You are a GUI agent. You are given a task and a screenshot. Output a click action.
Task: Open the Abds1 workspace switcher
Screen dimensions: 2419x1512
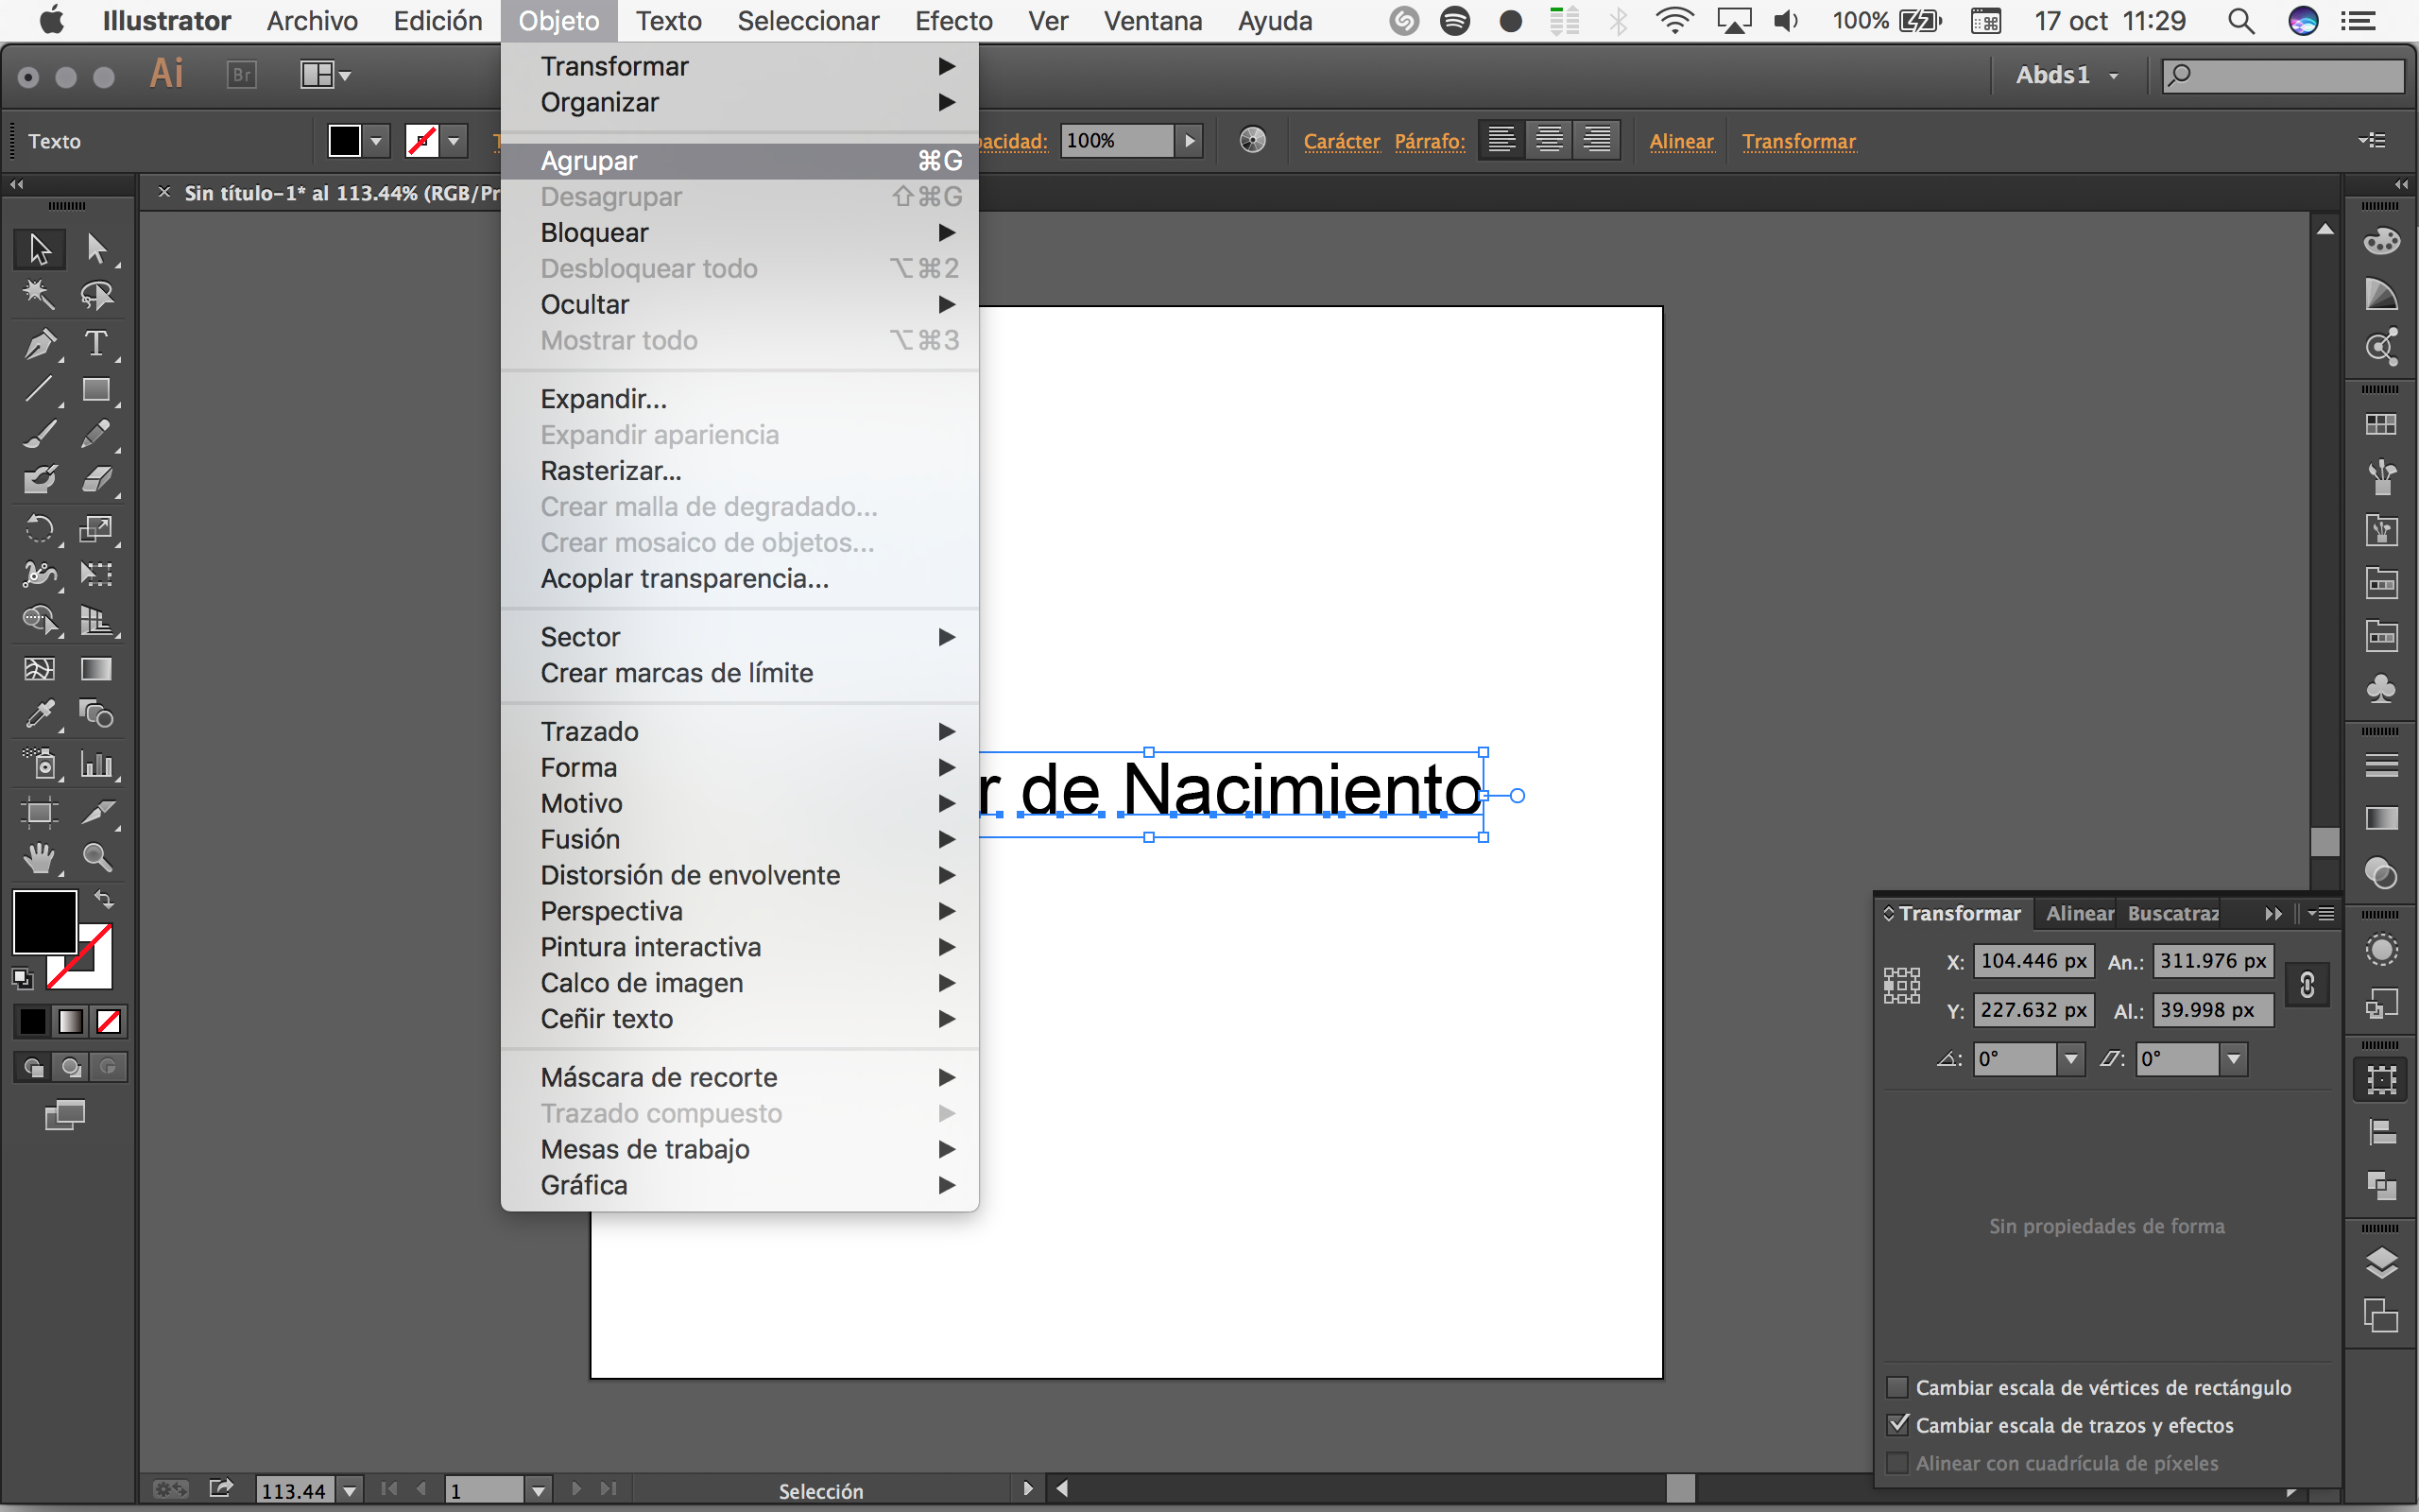coord(2066,75)
